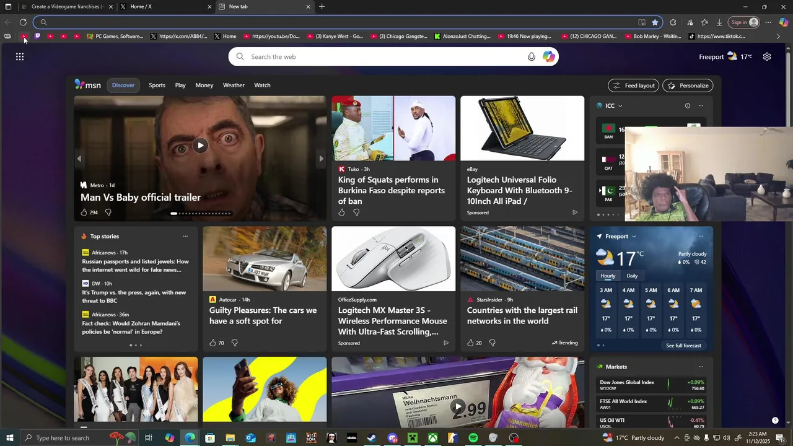Open Windows Start menu
Image resolution: width=793 pixels, height=446 pixels.
pyautogui.click(x=9, y=438)
